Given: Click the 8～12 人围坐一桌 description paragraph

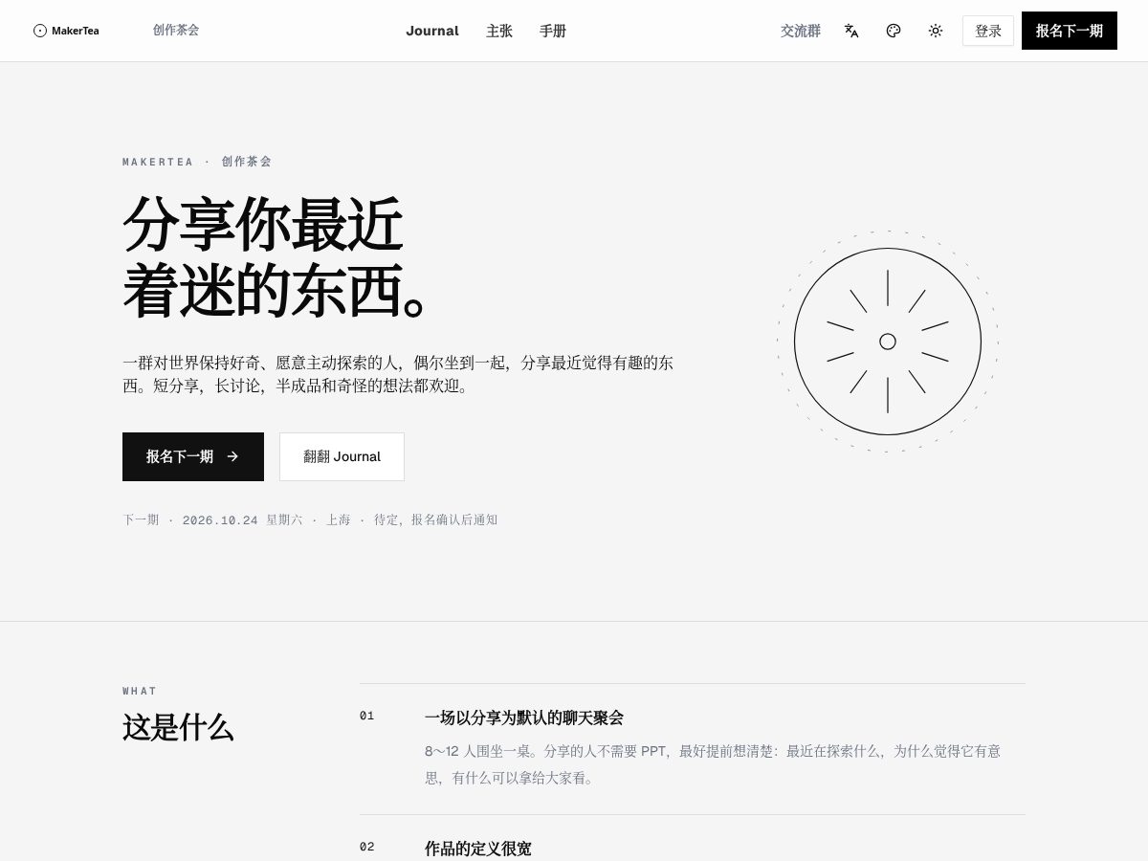Looking at the screenshot, I should pyautogui.click(x=713, y=764).
